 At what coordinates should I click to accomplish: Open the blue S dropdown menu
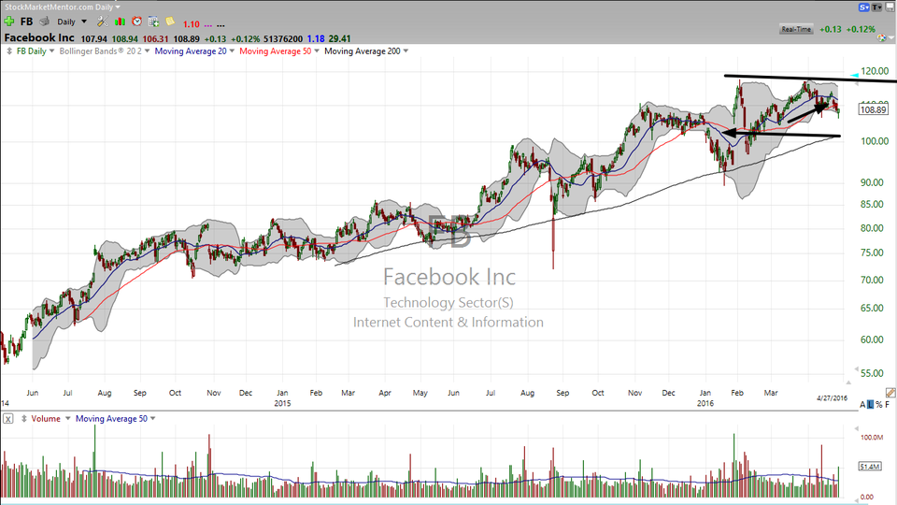863,7
